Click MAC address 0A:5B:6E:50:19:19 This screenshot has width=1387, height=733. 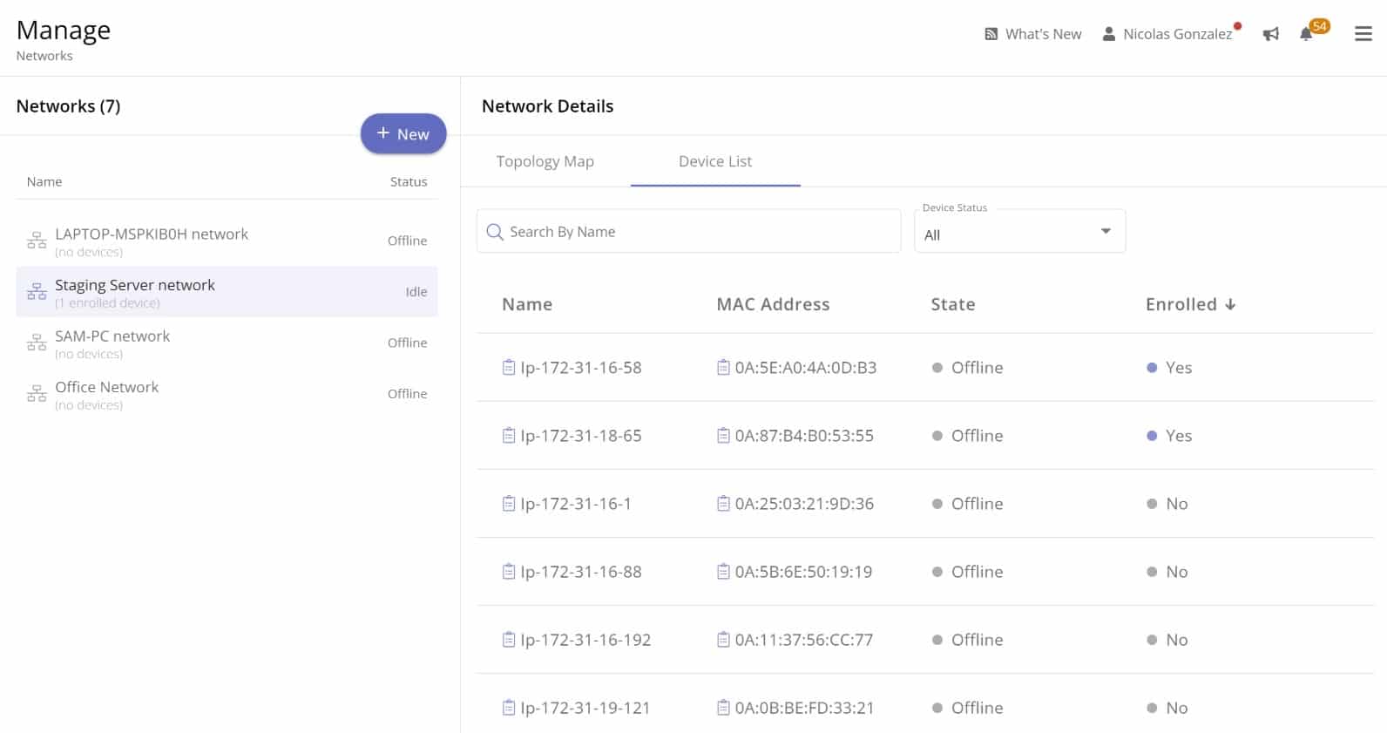point(803,572)
